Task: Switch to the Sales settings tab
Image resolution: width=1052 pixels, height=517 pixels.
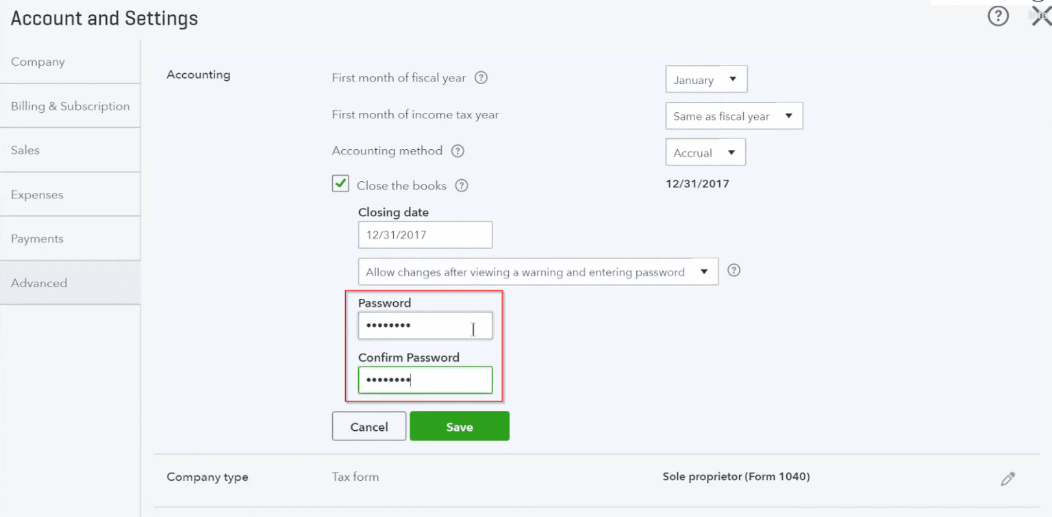Action: (25, 150)
